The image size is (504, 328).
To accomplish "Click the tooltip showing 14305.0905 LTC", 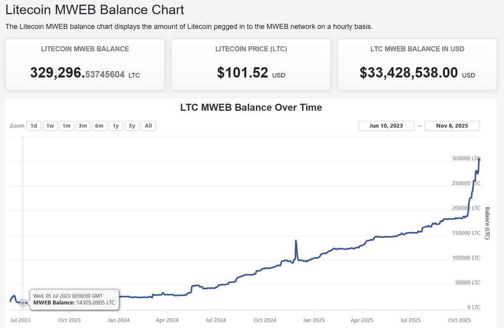I will pyautogui.click(x=74, y=299).
